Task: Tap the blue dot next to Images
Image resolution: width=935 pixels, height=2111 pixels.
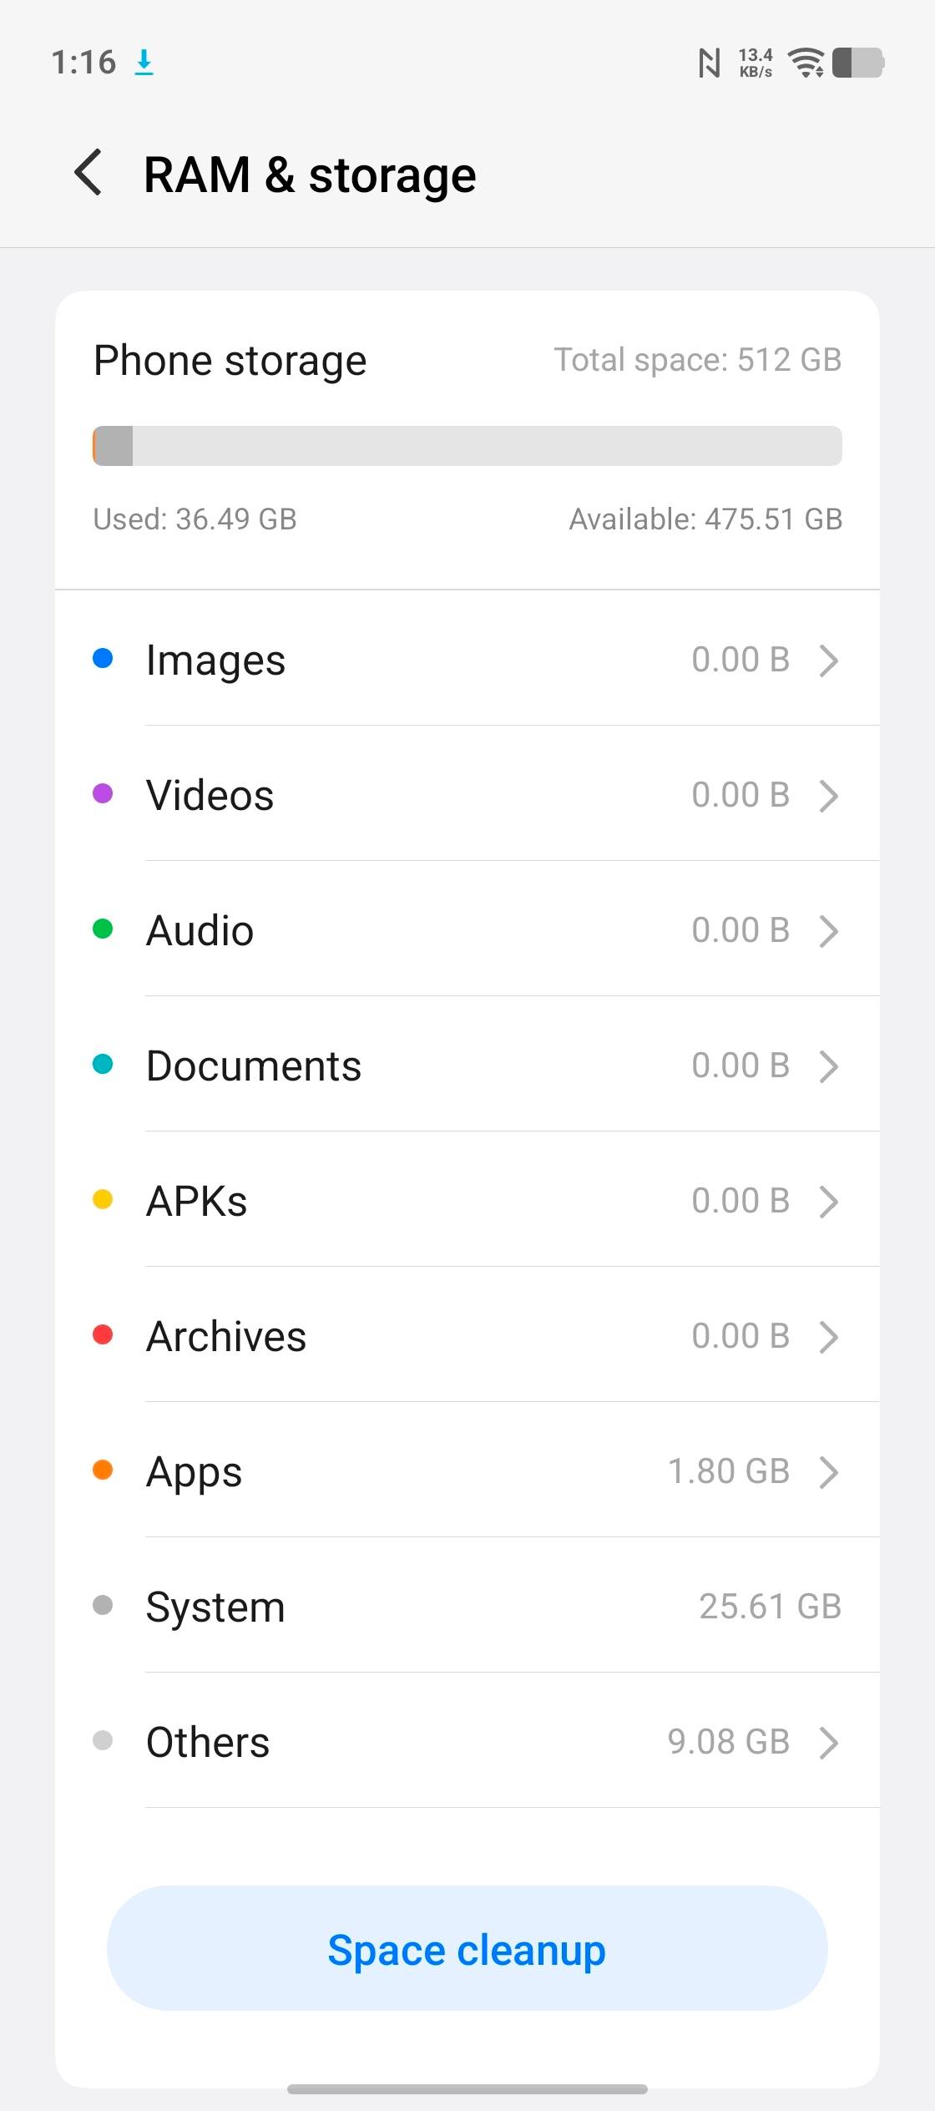Action: (x=103, y=659)
